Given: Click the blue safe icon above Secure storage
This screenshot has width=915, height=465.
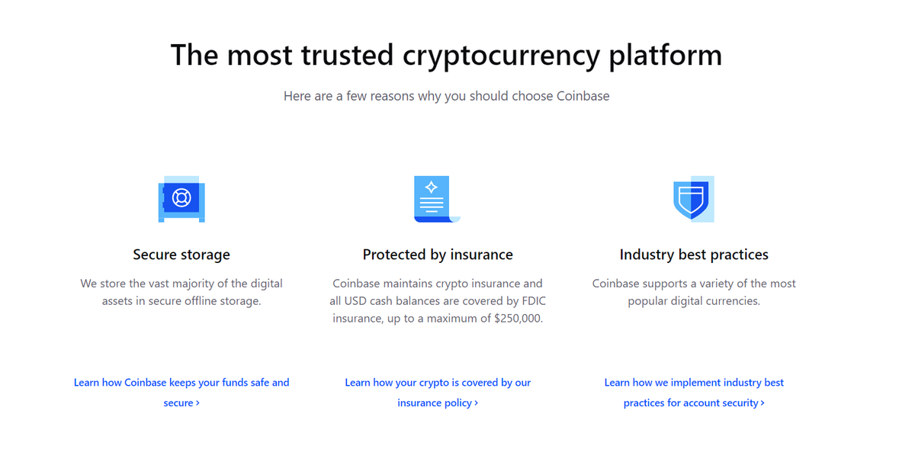Looking at the screenshot, I should (181, 200).
